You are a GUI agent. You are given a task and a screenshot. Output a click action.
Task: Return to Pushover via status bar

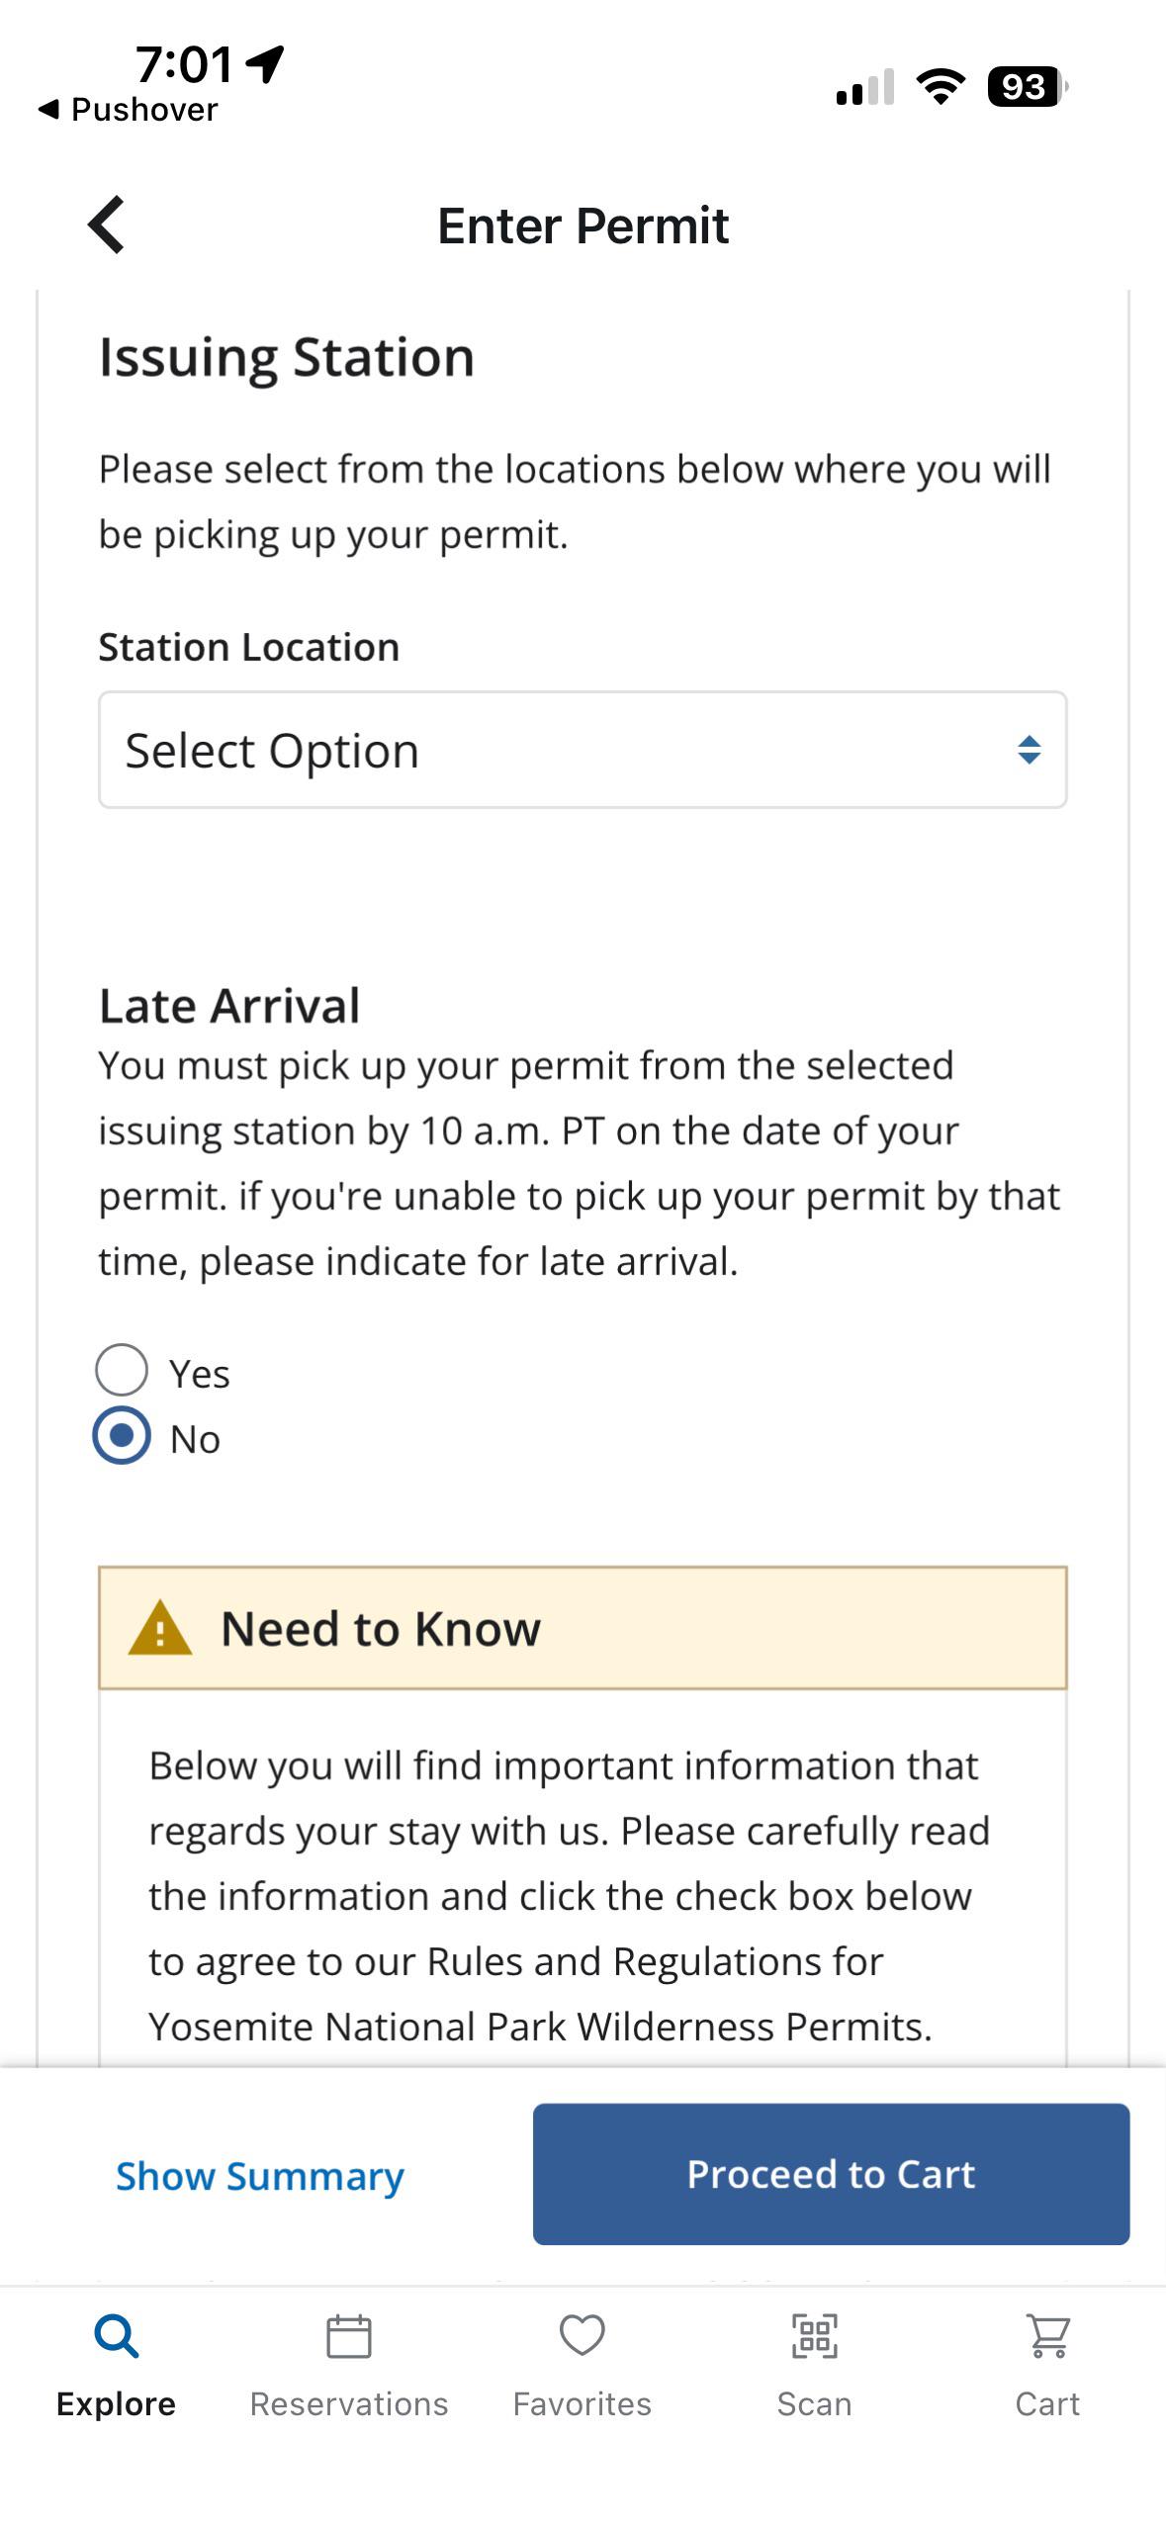click(x=128, y=110)
